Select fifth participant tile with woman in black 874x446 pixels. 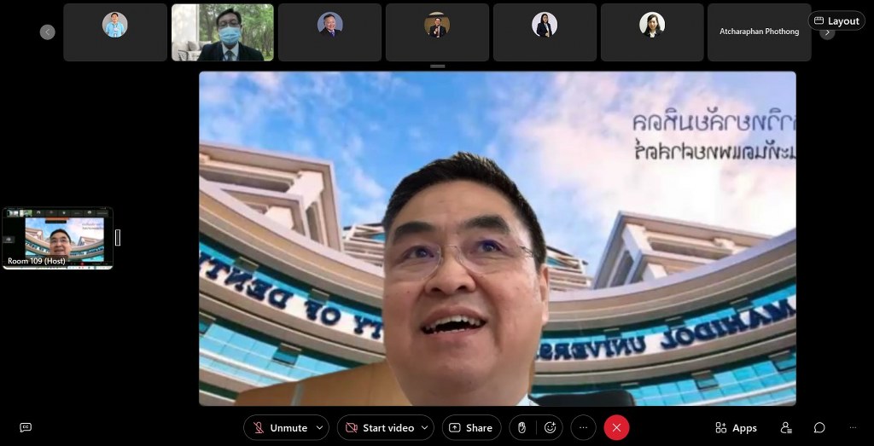tap(545, 32)
